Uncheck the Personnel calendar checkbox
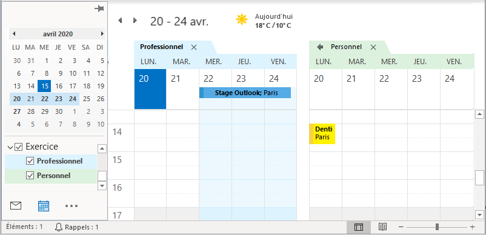The image size is (486, 235). coord(30,176)
